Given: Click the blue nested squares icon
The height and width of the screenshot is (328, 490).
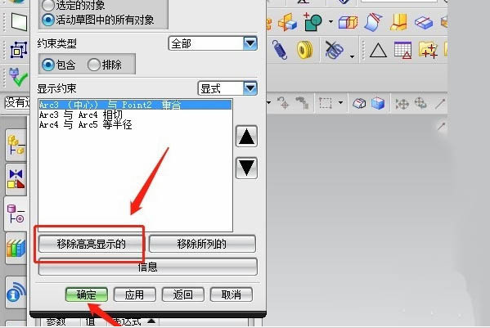Looking at the screenshot, I should [x=19, y=49].
